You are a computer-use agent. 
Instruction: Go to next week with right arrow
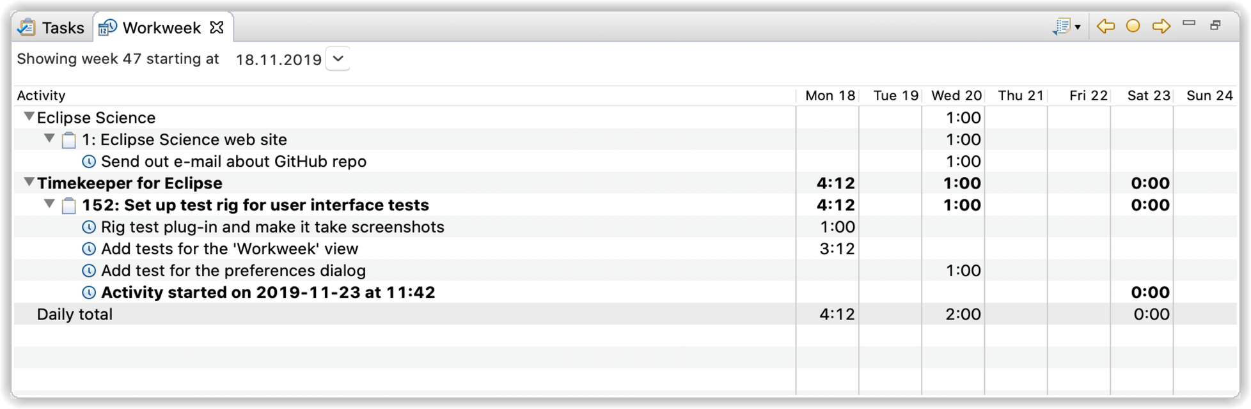pyautogui.click(x=1161, y=26)
